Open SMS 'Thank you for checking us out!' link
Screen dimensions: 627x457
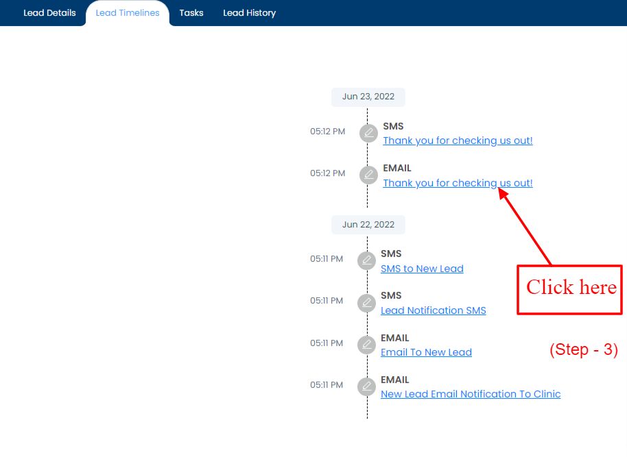click(458, 140)
